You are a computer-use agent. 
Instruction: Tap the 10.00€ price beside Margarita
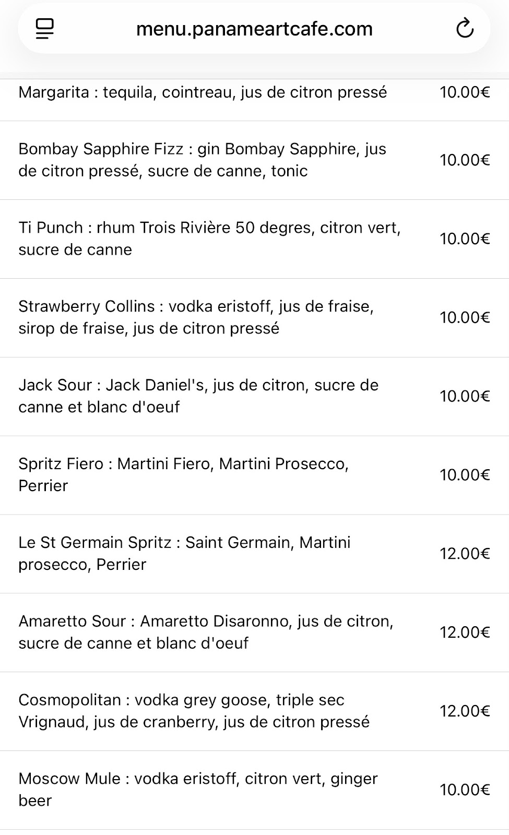(465, 92)
